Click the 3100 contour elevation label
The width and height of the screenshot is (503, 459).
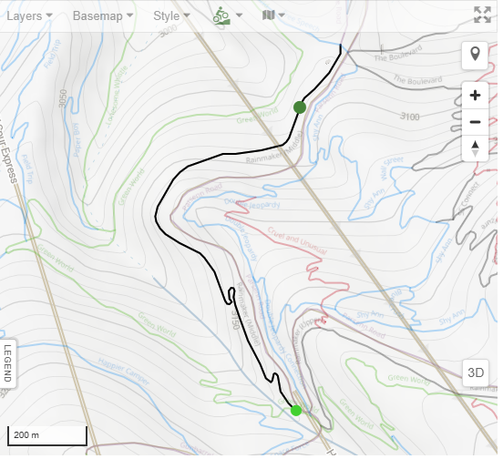410,117
